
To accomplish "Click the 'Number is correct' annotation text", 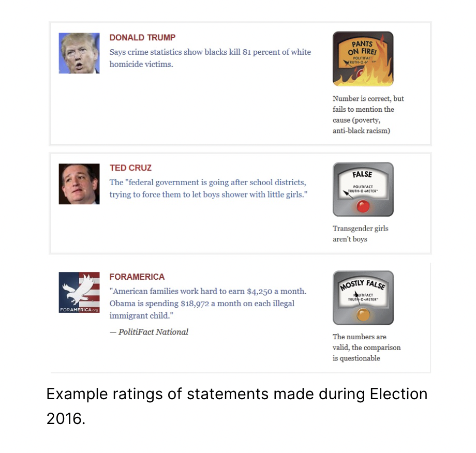I will click(368, 115).
